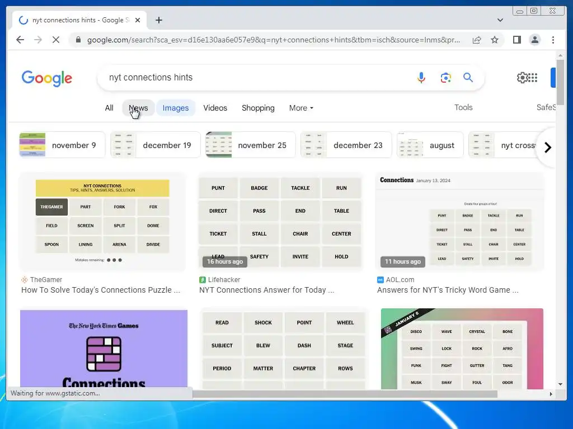Viewport: 573px width, 429px height.
Task: Click the vertical scrollbar thumb
Action: (560, 83)
